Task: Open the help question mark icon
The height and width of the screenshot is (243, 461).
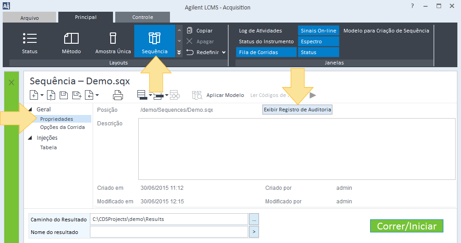Action: pyautogui.click(x=413, y=6)
